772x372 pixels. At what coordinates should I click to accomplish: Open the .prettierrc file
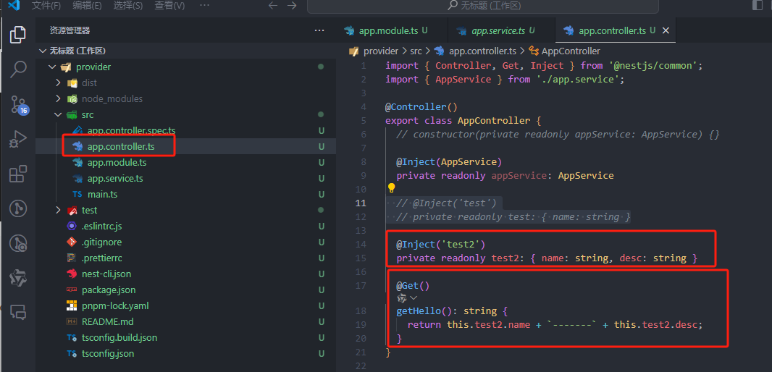(x=102, y=258)
